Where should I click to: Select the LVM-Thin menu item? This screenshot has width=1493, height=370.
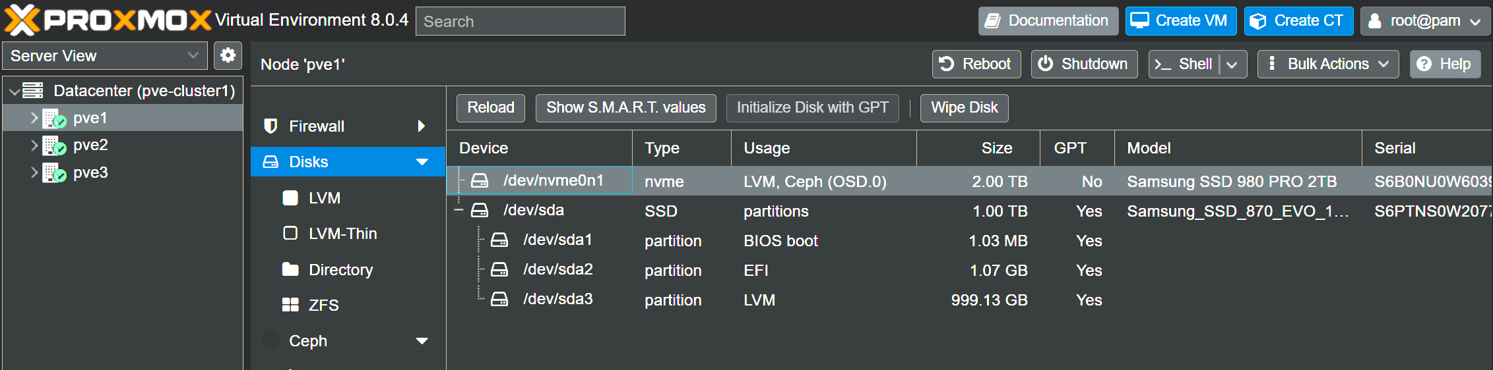[348, 234]
